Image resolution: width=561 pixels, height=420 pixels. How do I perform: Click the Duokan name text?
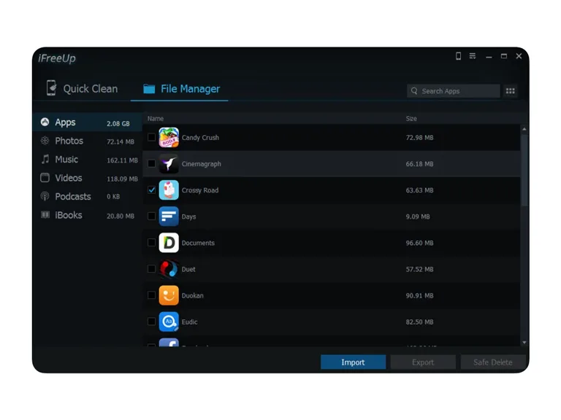click(193, 296)
